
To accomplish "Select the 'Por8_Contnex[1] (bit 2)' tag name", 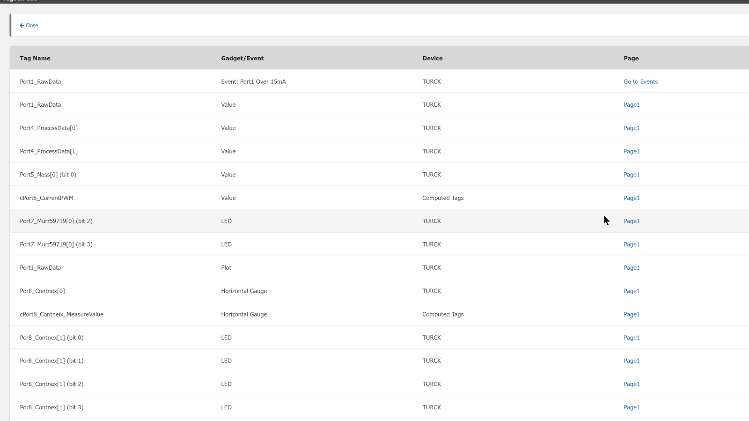I will click(51, 384).
